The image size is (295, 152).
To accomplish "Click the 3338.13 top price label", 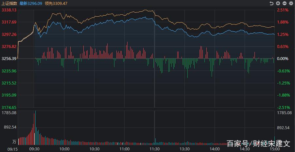I will [9, 10].
